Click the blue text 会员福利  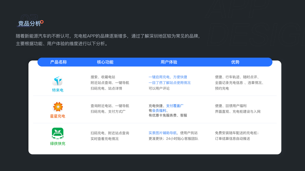[x=159, y=111]
